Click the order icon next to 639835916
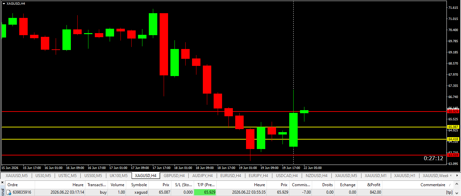Image resolution: width=461 pixels, height=196 pixels. point(9,192)
